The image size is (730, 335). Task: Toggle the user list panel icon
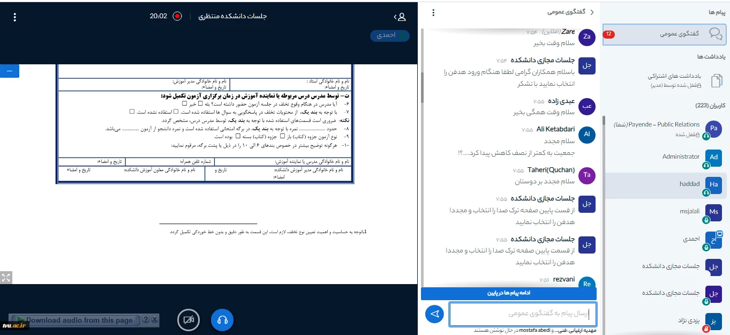(x=399, y=17)
